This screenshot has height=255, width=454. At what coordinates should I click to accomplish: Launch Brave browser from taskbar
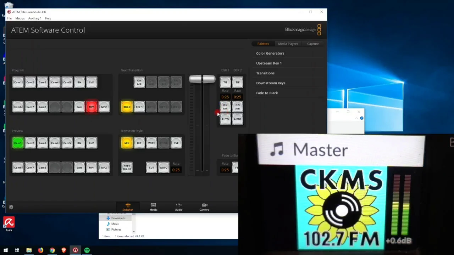pos(64,250)
